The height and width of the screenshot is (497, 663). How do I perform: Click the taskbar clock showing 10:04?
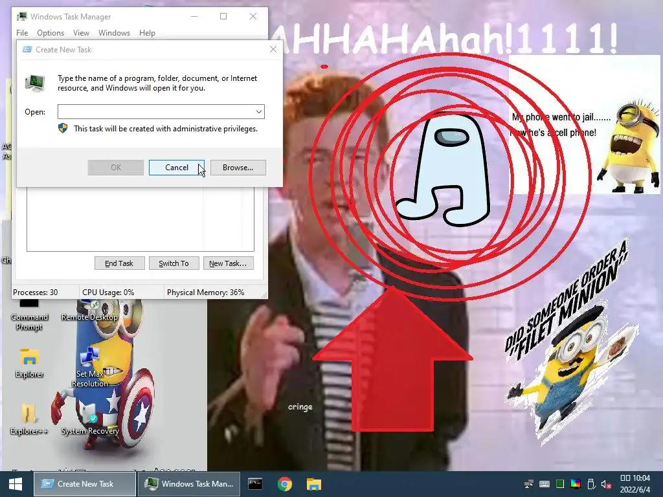click(635, 484)
